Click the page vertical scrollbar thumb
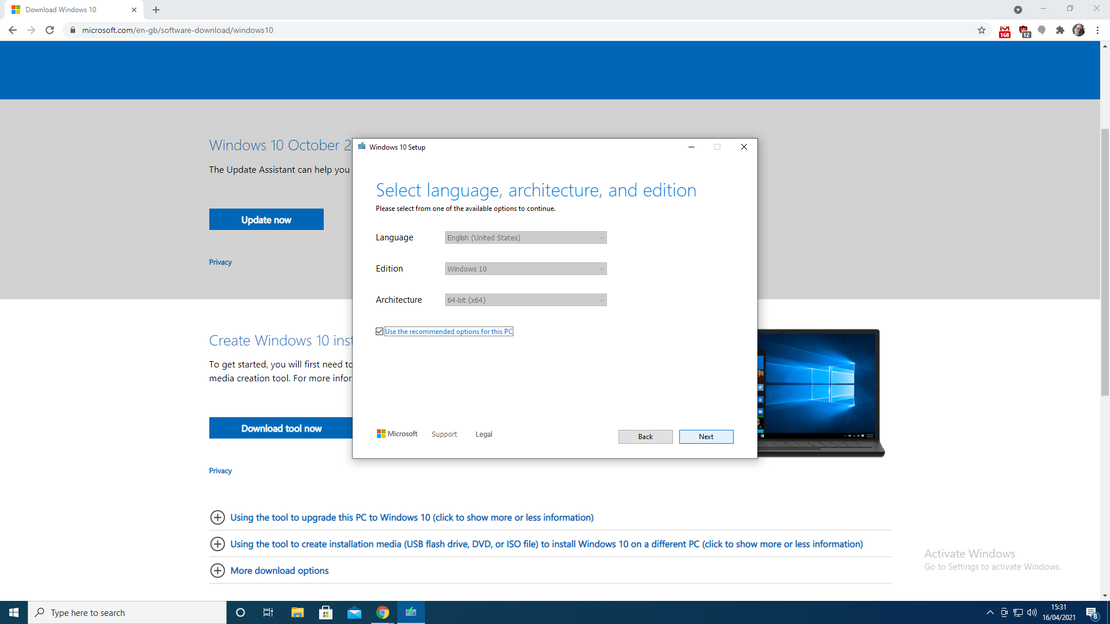The image size is (1110, 624). point(1105,262)
